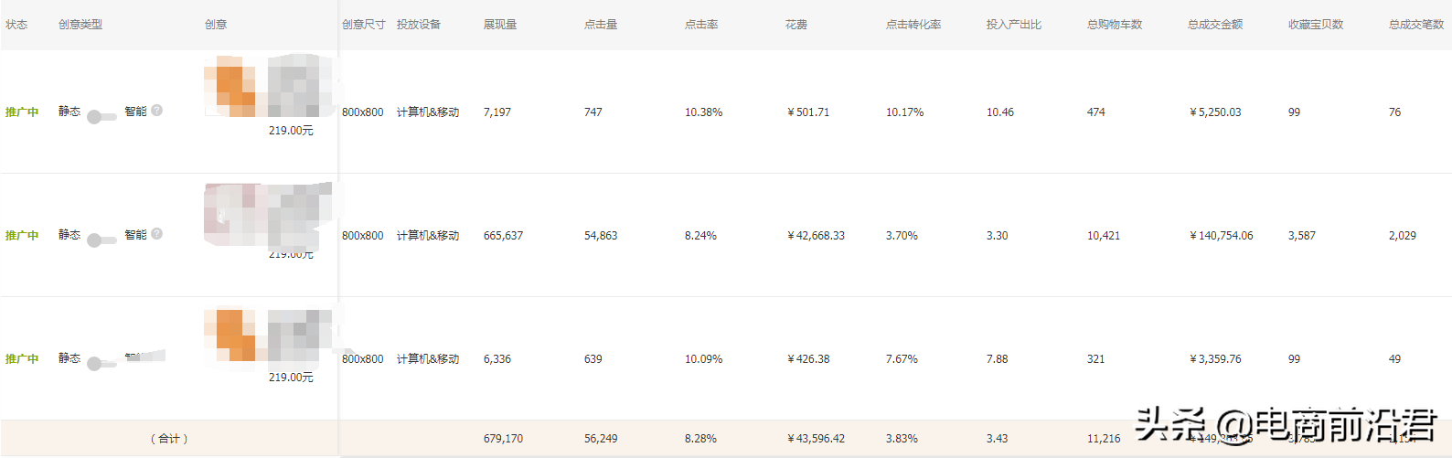Click the 收藏宝贝数 column header
Viewport: 1452px width, 458px height.
tap(1316, 25)
